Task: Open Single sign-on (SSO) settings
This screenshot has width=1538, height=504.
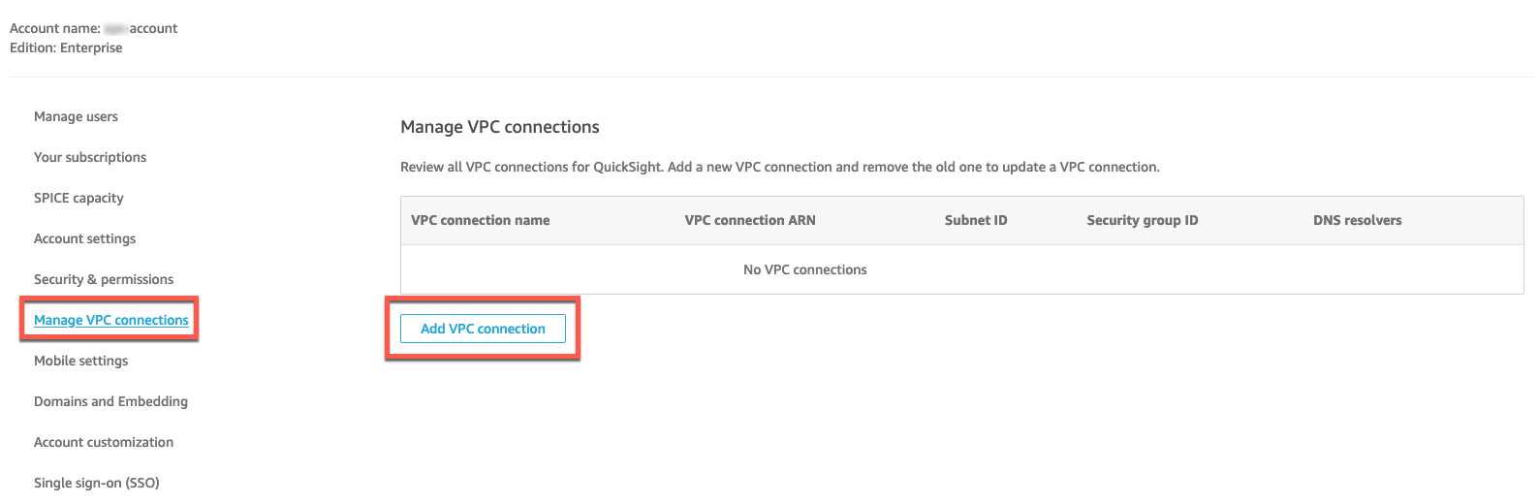Action: click(x=96, y=483)
